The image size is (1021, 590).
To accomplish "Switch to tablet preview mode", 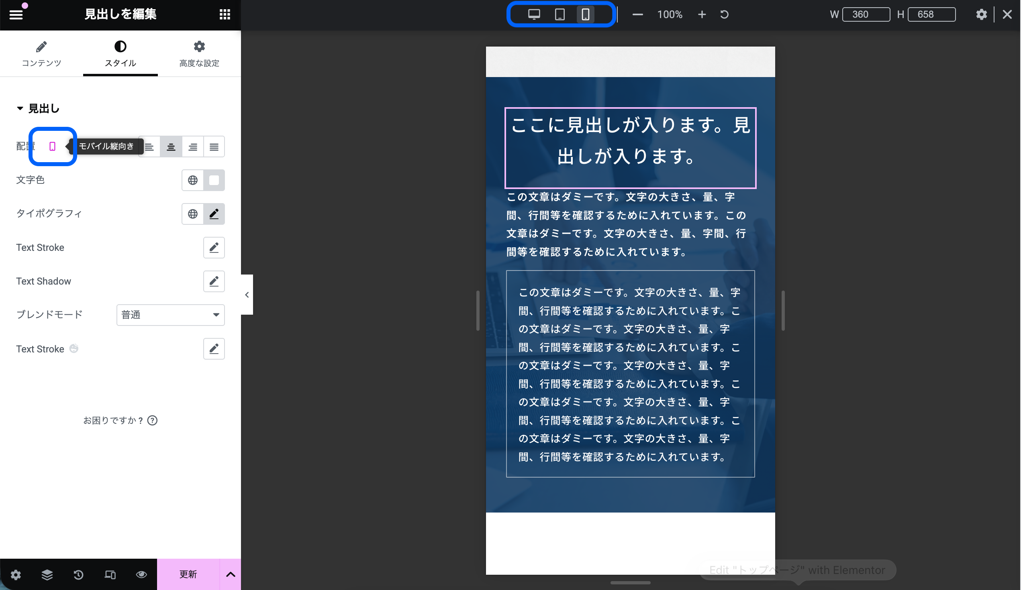I will click(x=560, y=14).
